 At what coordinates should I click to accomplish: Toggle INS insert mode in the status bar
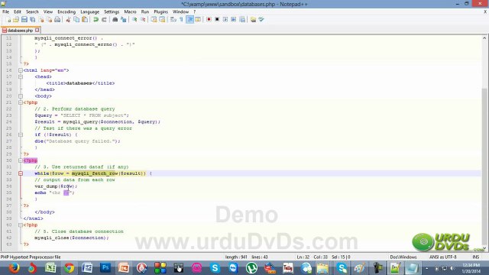[x=475, y=257]
